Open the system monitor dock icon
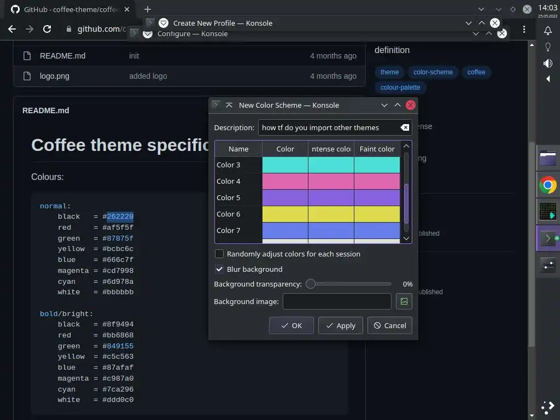560x420 pixels. 548,212
